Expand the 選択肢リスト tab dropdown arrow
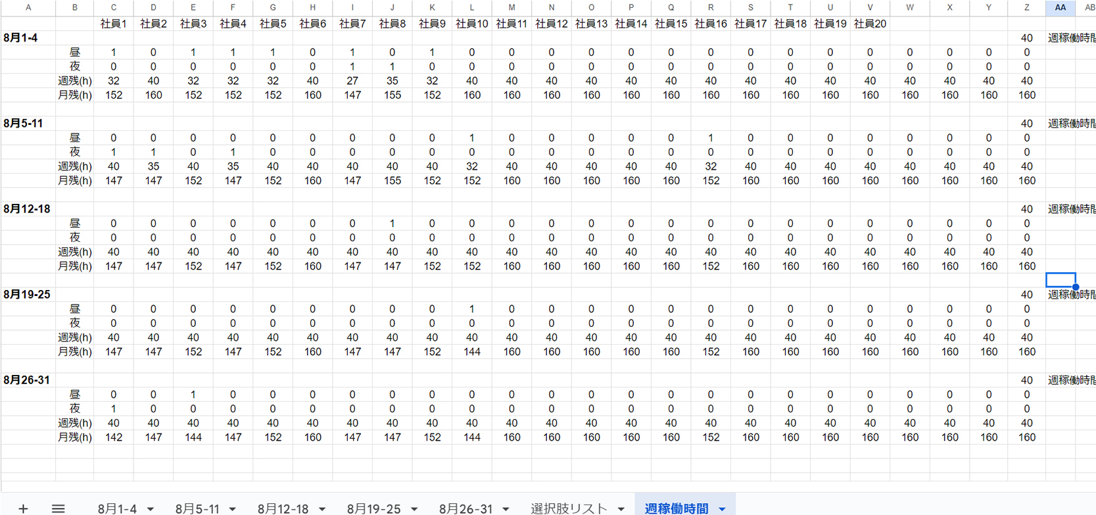The height and width of the screenshot is (515, 1096). pyautogui.click(x=621, y=509)
